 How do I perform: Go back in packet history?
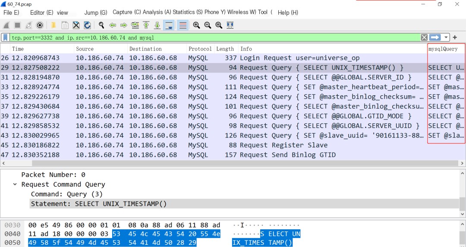point(112,25)
